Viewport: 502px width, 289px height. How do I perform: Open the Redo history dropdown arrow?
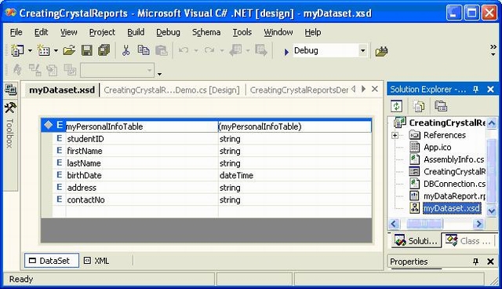click(221, 50)
